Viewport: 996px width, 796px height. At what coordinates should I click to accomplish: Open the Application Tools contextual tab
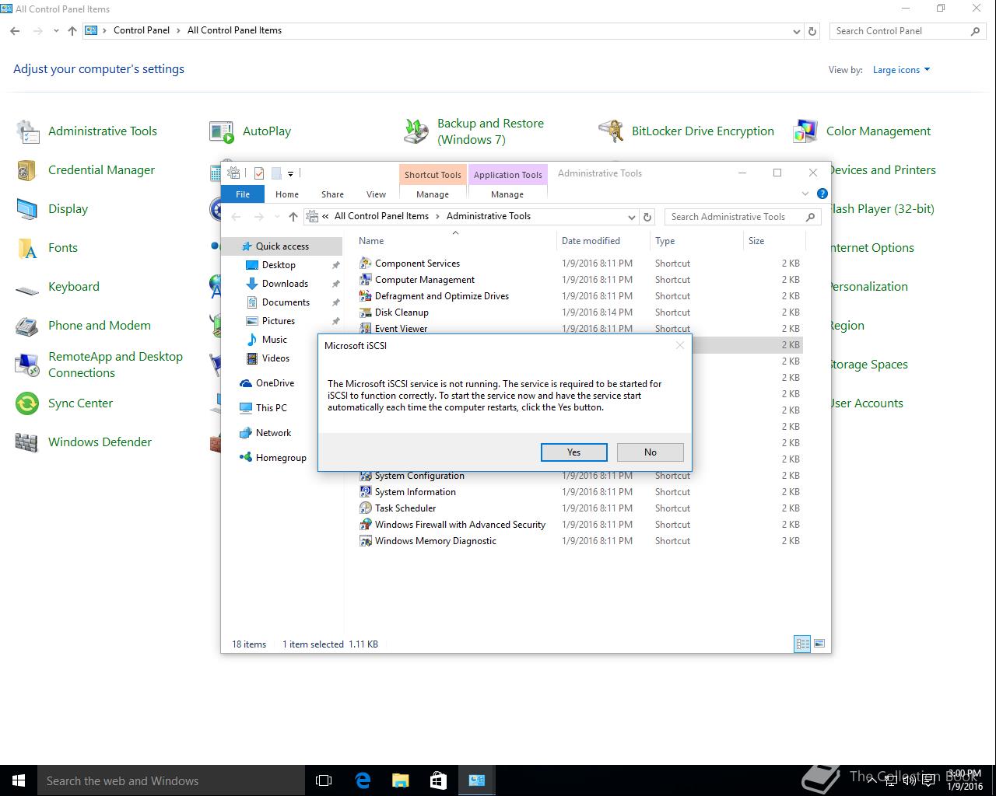[507, 175]
